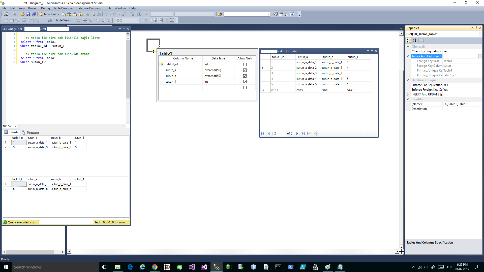This screenshot has width=484, height=272.
Task: Click ellipsis button for Tables And Columns
Action: coord(480,56)
